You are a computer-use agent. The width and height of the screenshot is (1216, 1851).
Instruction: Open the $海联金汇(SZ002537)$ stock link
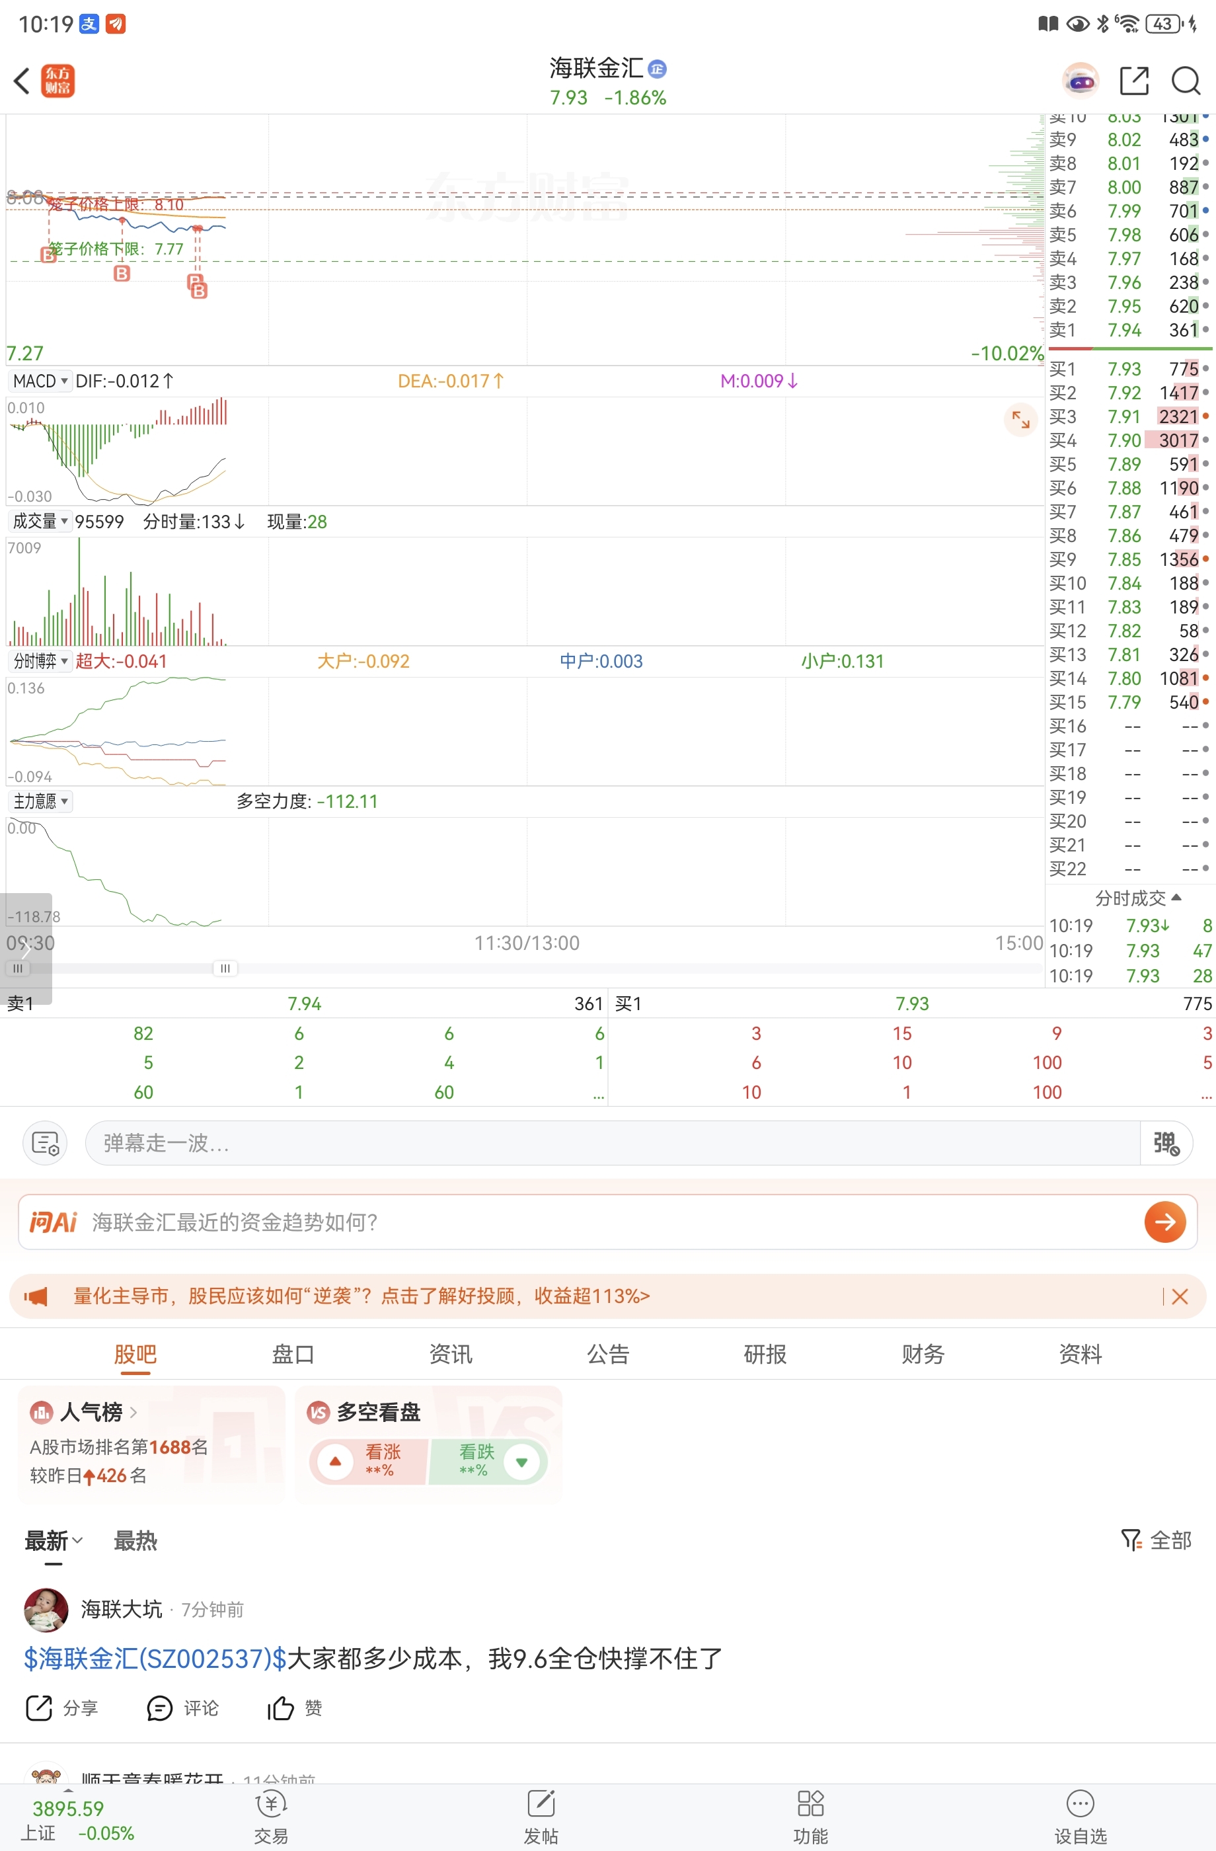coord(155,1658)
